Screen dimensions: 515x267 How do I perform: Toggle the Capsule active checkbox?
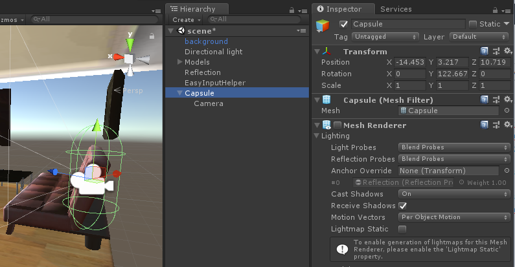[x=343, y=24]
